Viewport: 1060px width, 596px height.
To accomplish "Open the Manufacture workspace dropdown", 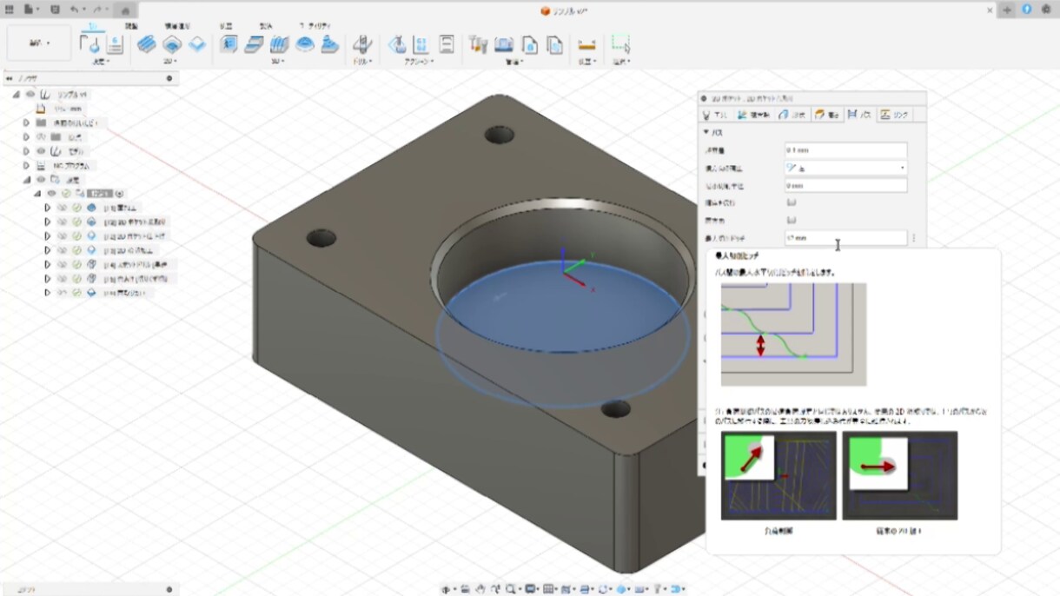I will pyautogui.click(x=39, y=43).
